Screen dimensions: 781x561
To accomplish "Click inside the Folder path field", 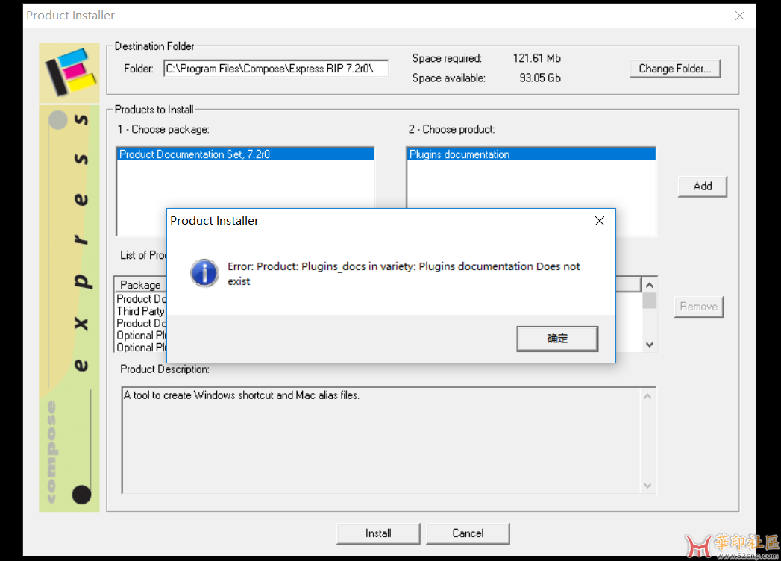I will 275,69.
